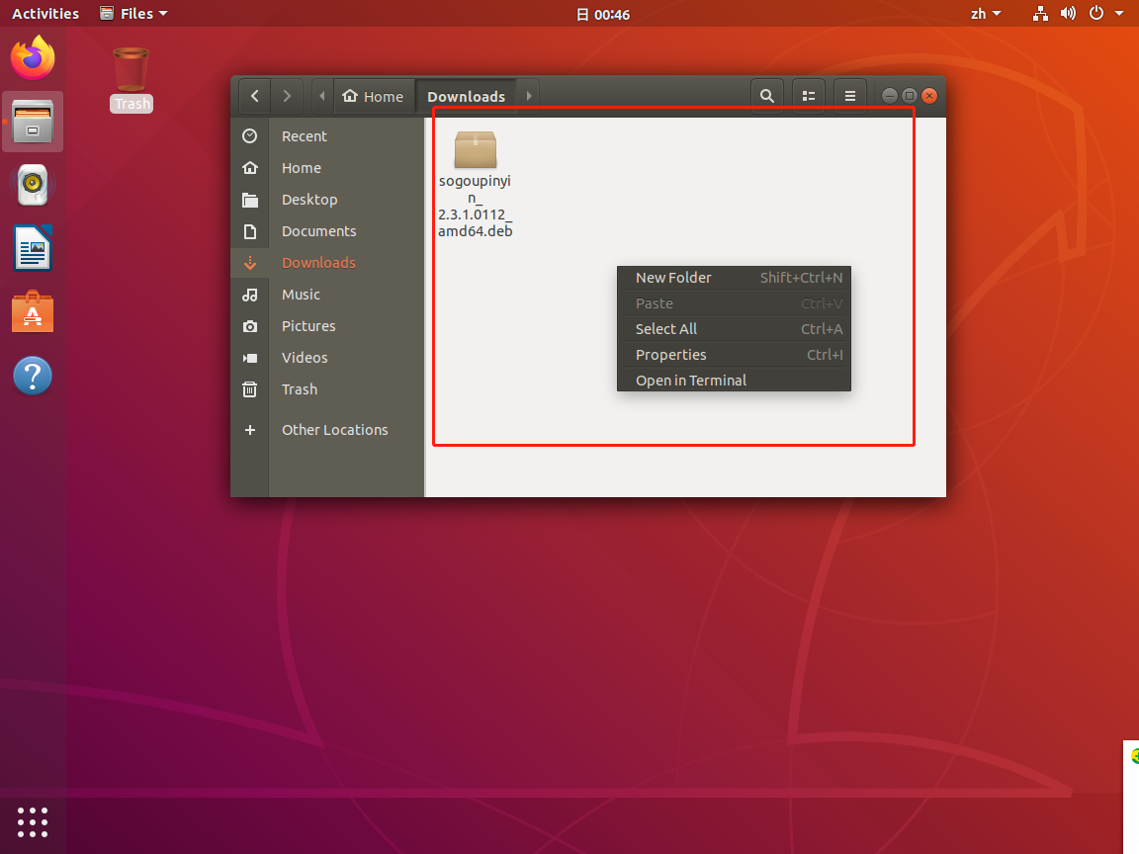Open Rhythmbox speaker icon in dock
Image resolution: width=1139 pixels, height=854 pixels.
(33, 185)
